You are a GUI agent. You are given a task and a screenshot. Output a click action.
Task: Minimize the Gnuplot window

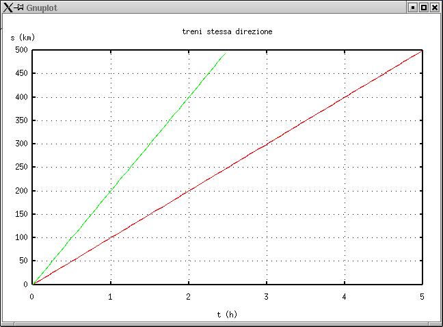click(413, 7)
